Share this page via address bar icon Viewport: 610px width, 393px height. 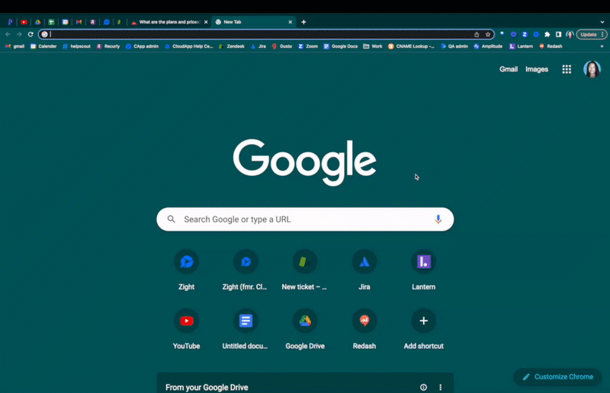coord(477,34)
